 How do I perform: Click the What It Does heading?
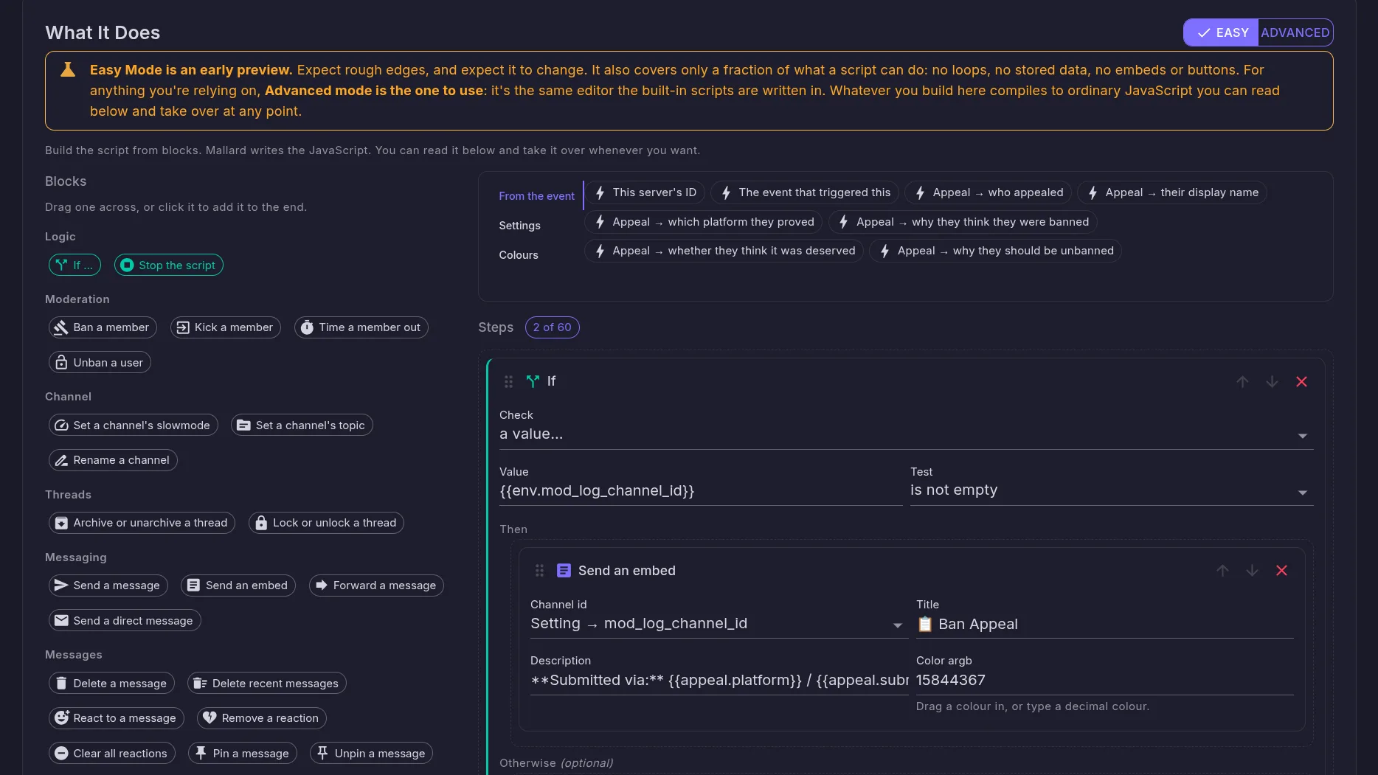point(103,32)
